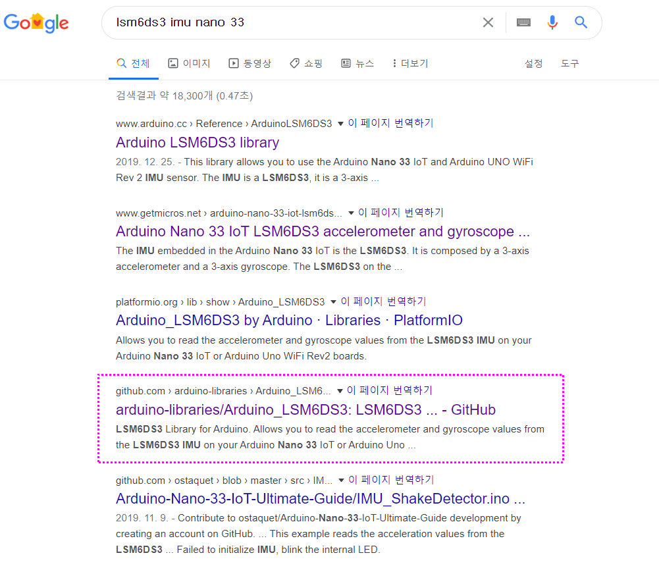
Task: Switch to the 쇼핑 (Shopping) tab
Action: (x=306, y=63)
